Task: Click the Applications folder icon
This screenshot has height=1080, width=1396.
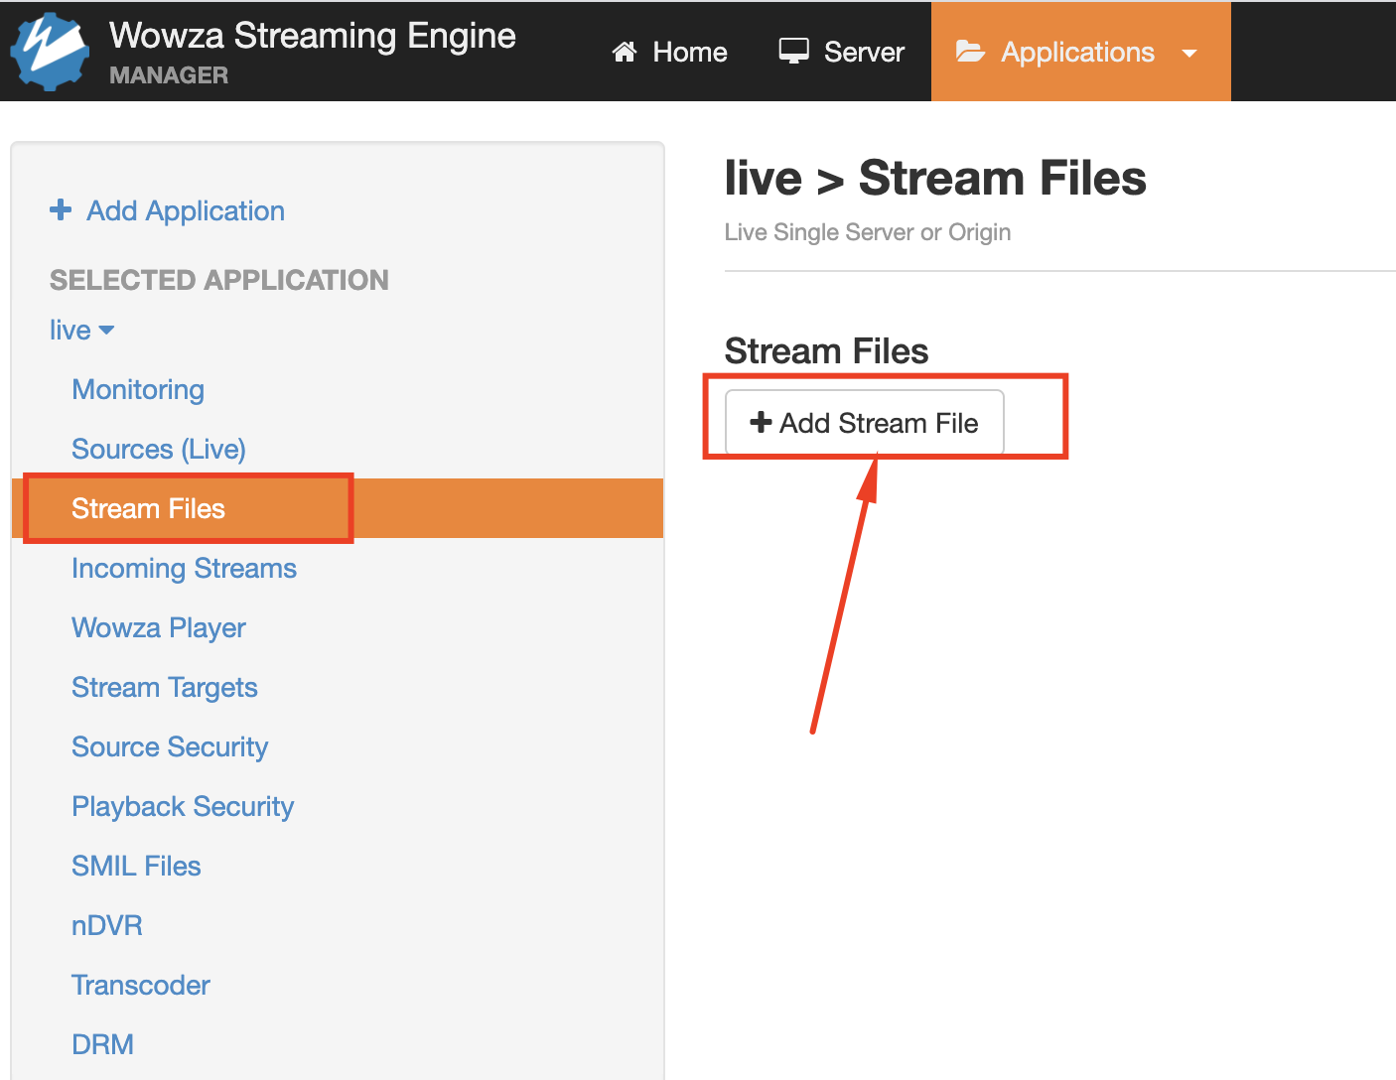Action: [970, 52]
